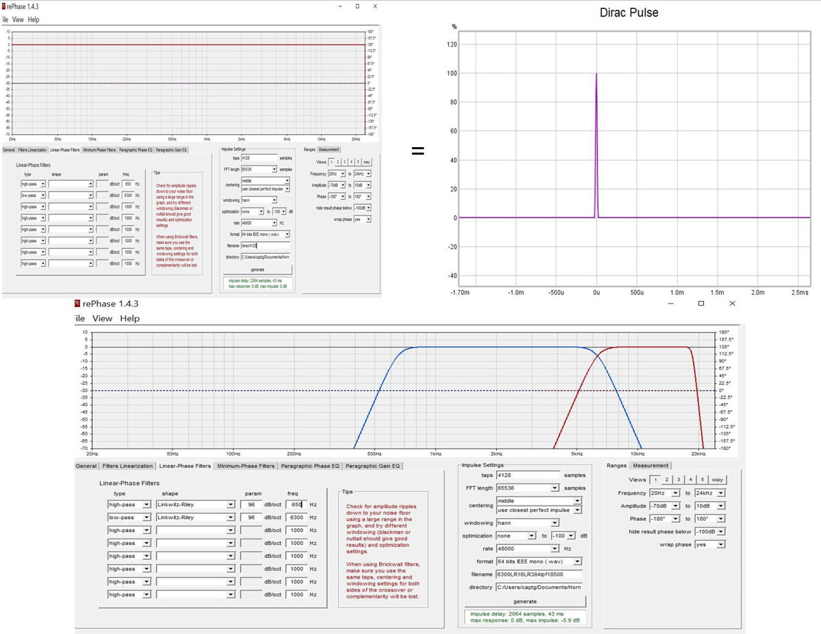The width and height of the screenshot is (821, 634).
Task: Open the centering dropdown set to middle in the lower window
Action: pos(538,501)
